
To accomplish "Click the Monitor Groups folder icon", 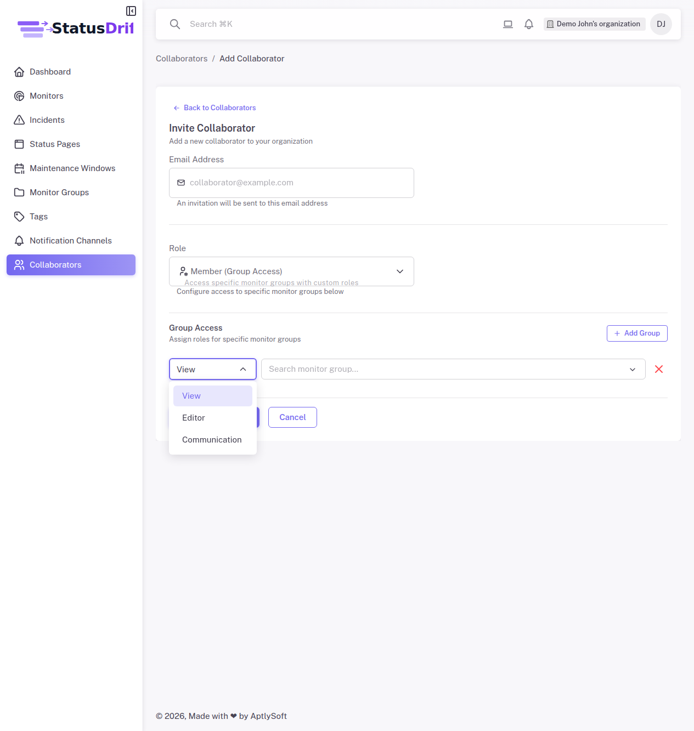I will 19,192.
